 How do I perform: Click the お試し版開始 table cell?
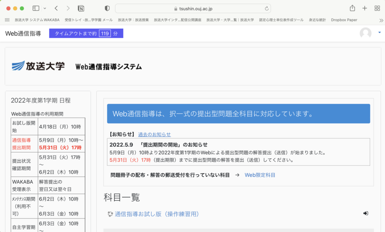(x=24, y=127)
